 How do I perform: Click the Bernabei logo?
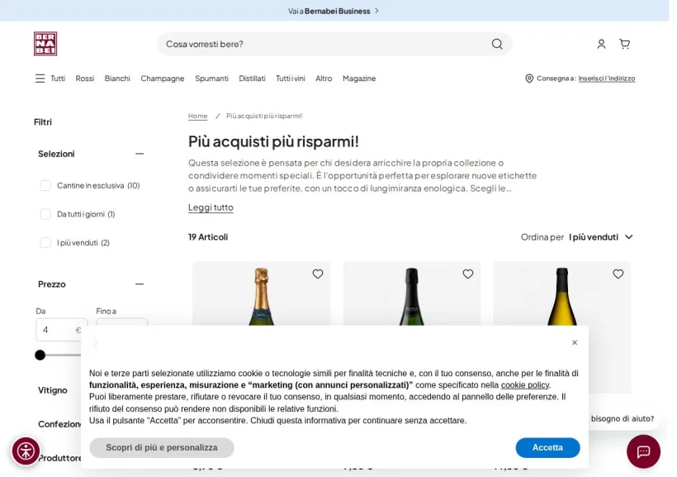click(x=45, y=44)
